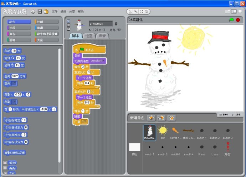Open the 帮助 menu
Image resolution: width=246 pixels, height=177 pixels.
[81, 11]
